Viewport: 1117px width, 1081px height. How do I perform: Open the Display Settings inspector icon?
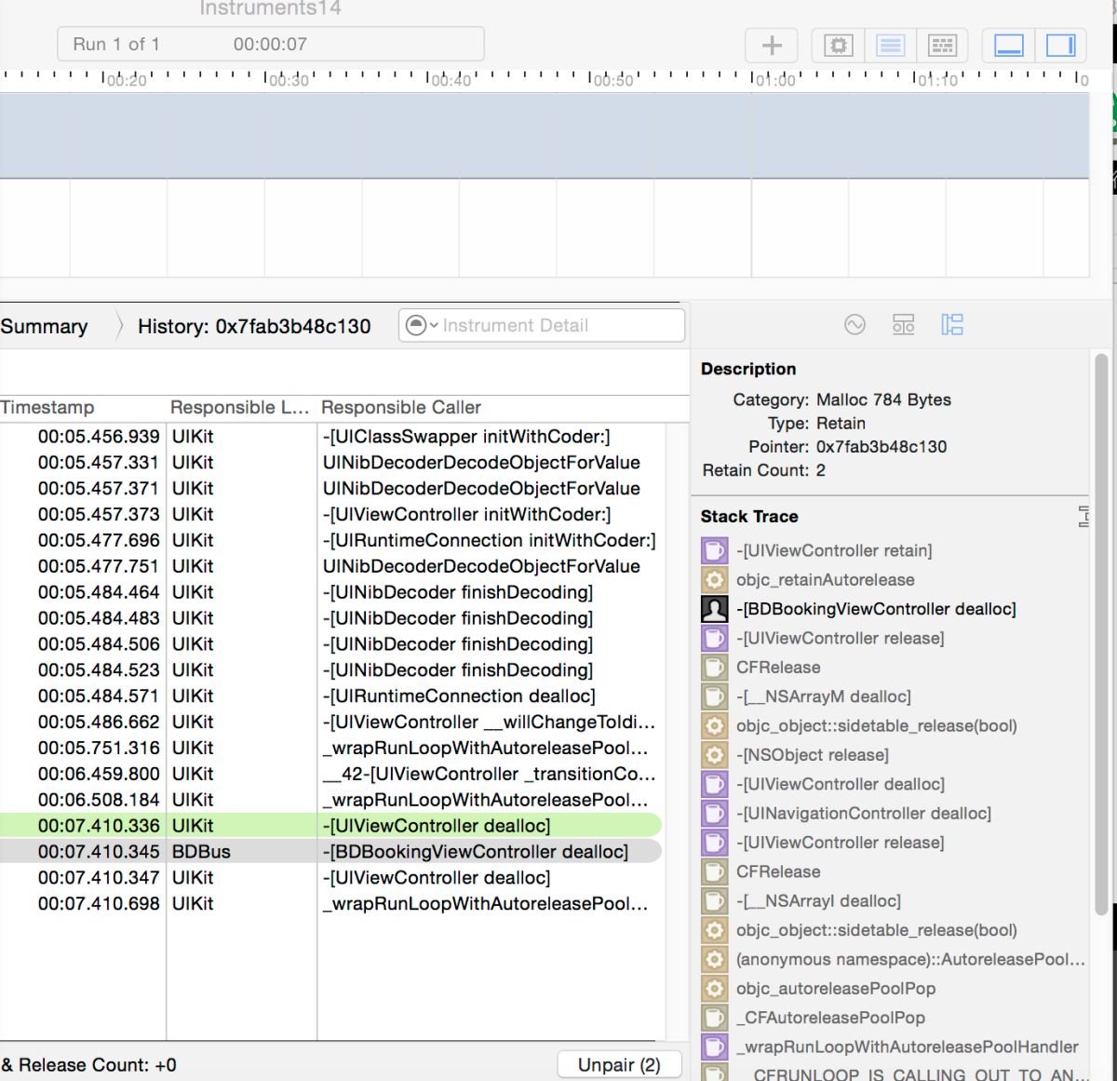(903, 324)
